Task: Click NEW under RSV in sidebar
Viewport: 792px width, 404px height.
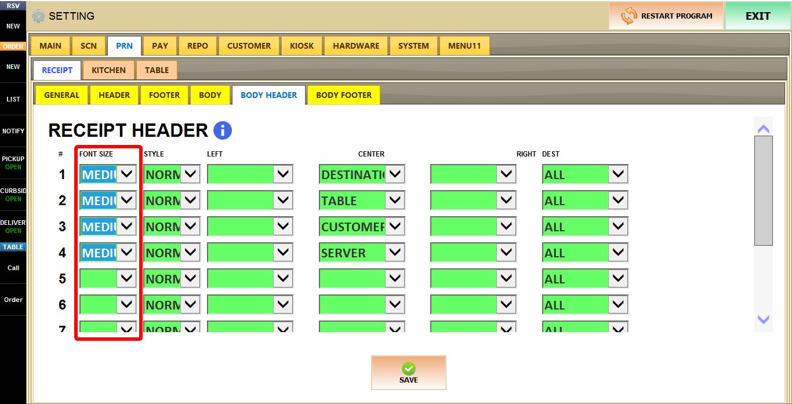Action: pos(13,26)
